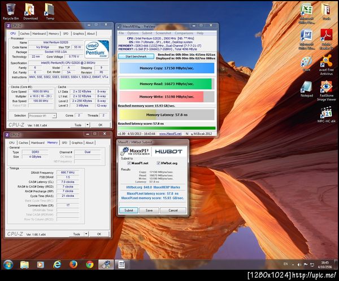Open the Temp folder shortcut
Viewport: 339px width, 281px height.
coord(50,12)
